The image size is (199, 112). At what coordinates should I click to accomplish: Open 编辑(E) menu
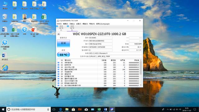(x=66, y=24)
